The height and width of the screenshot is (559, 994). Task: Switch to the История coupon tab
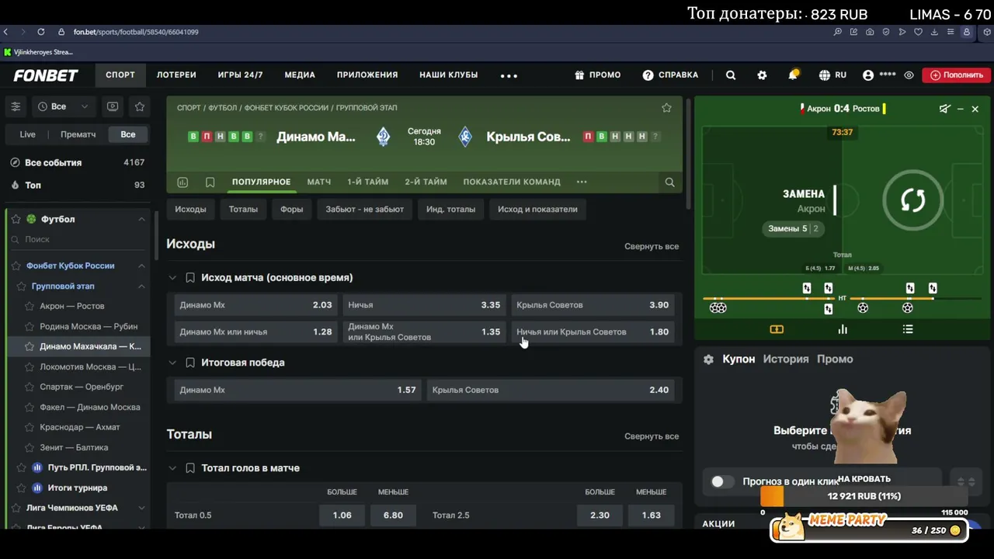point(786,359)
